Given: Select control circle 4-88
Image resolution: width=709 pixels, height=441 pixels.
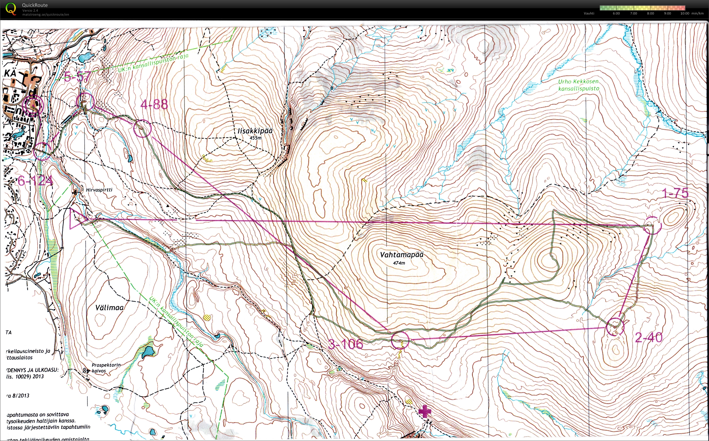Looking at the screenshot, I should tap(142, 129).
